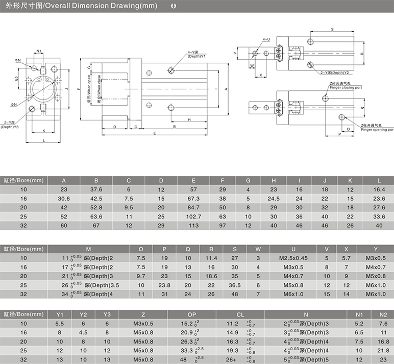394x364 pixels.
Task: Select the M2.5x0.45 cell in column U
Action: point(293,258)
